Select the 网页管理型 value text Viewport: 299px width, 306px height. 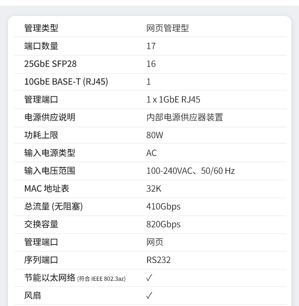click(x=167, y=28)
